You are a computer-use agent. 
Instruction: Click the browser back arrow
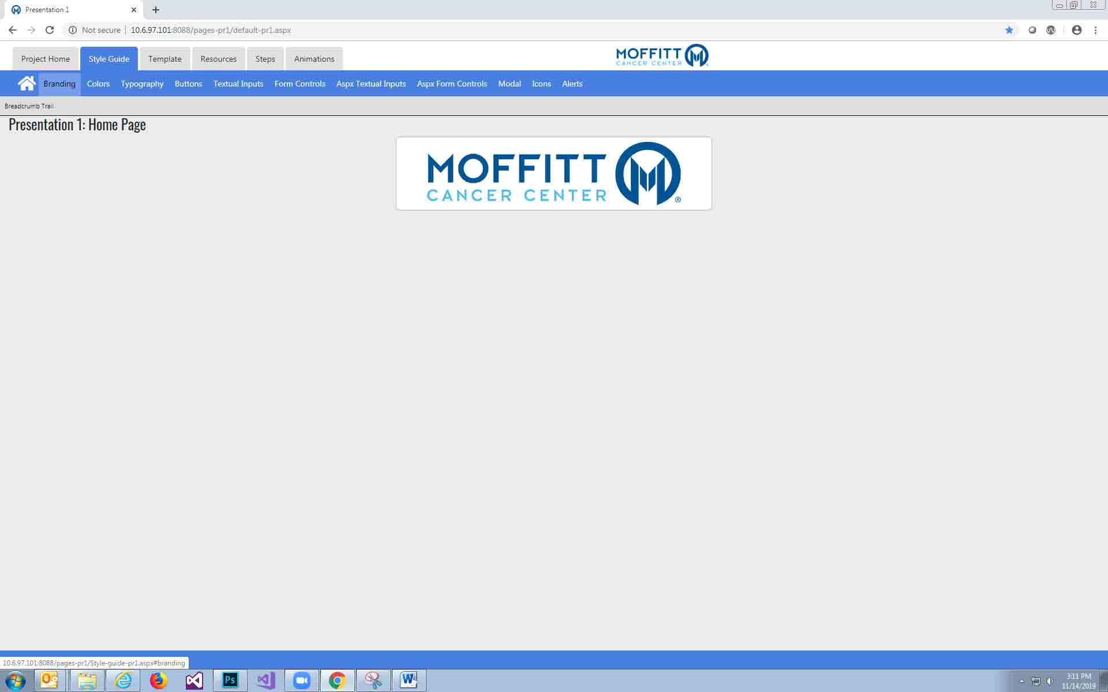click(x=13, y=30)
